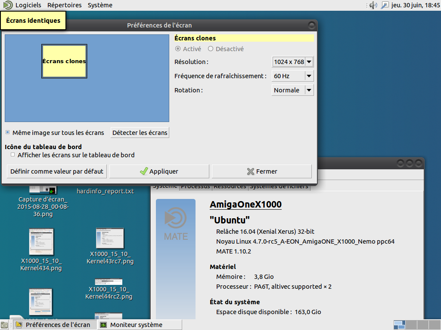Select the X1000_15_10_Kernel43rc7.png desktop file
Viewport: 441px width, 330px height.
click(110, 238)
